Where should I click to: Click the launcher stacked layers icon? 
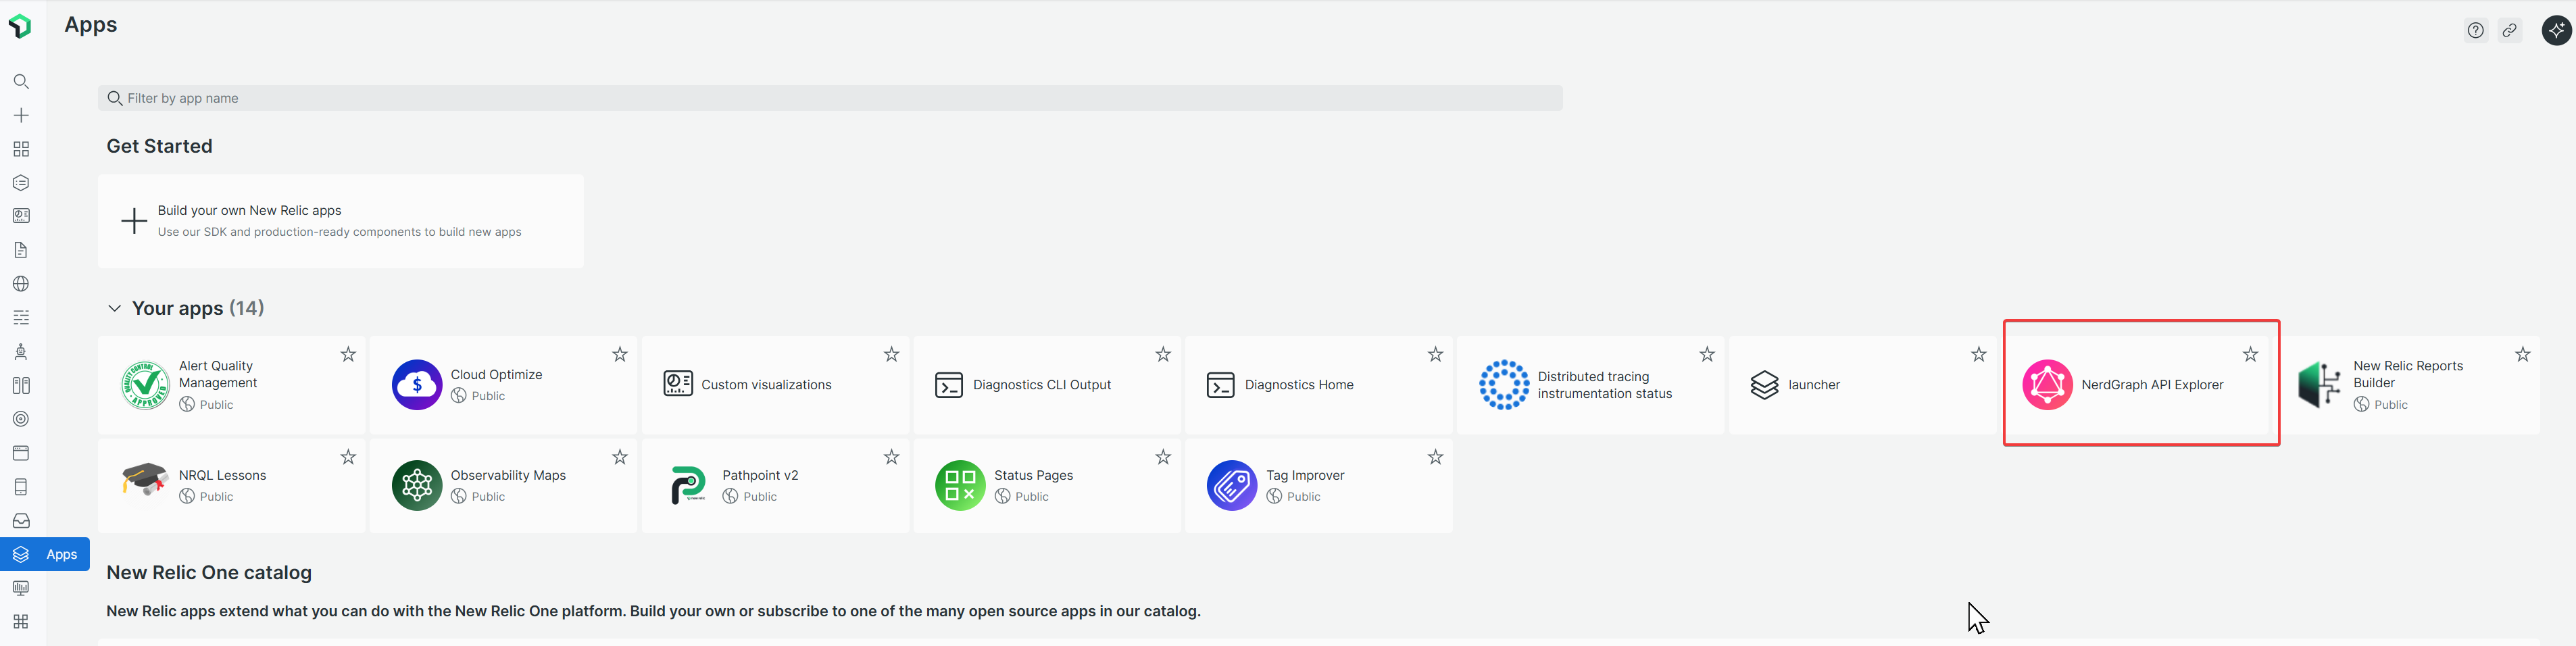point(1765,385)
